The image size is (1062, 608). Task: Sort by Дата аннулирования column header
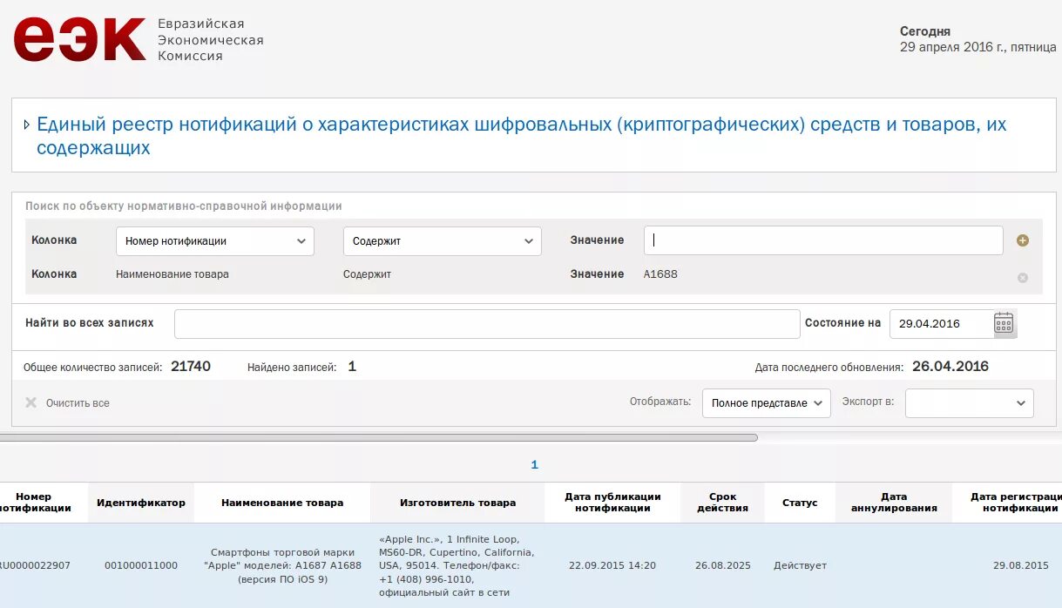click(894, 503)
